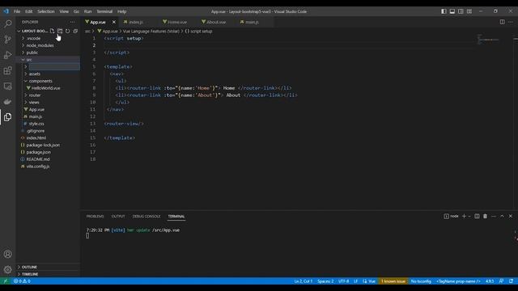Open the Terminal menu
The image size is (518, 291).
[x=104, y=11]
